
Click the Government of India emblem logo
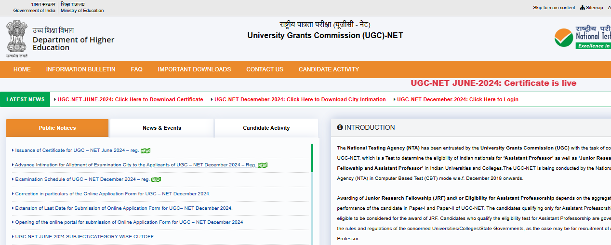pos(16,39)
